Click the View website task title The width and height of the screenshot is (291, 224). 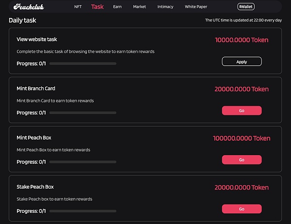click(x=37, y=39)
